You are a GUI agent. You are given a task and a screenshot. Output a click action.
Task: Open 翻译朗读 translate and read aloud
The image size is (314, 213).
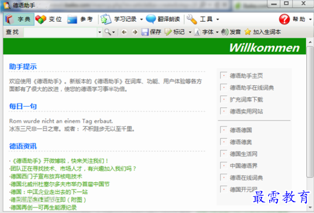point(163,19)
